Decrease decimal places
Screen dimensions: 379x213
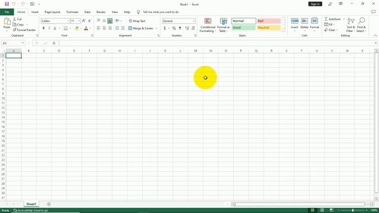(193, 28)
